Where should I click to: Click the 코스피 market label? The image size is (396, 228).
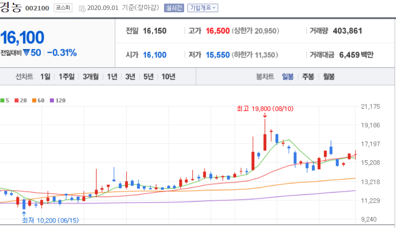point(63,8)
